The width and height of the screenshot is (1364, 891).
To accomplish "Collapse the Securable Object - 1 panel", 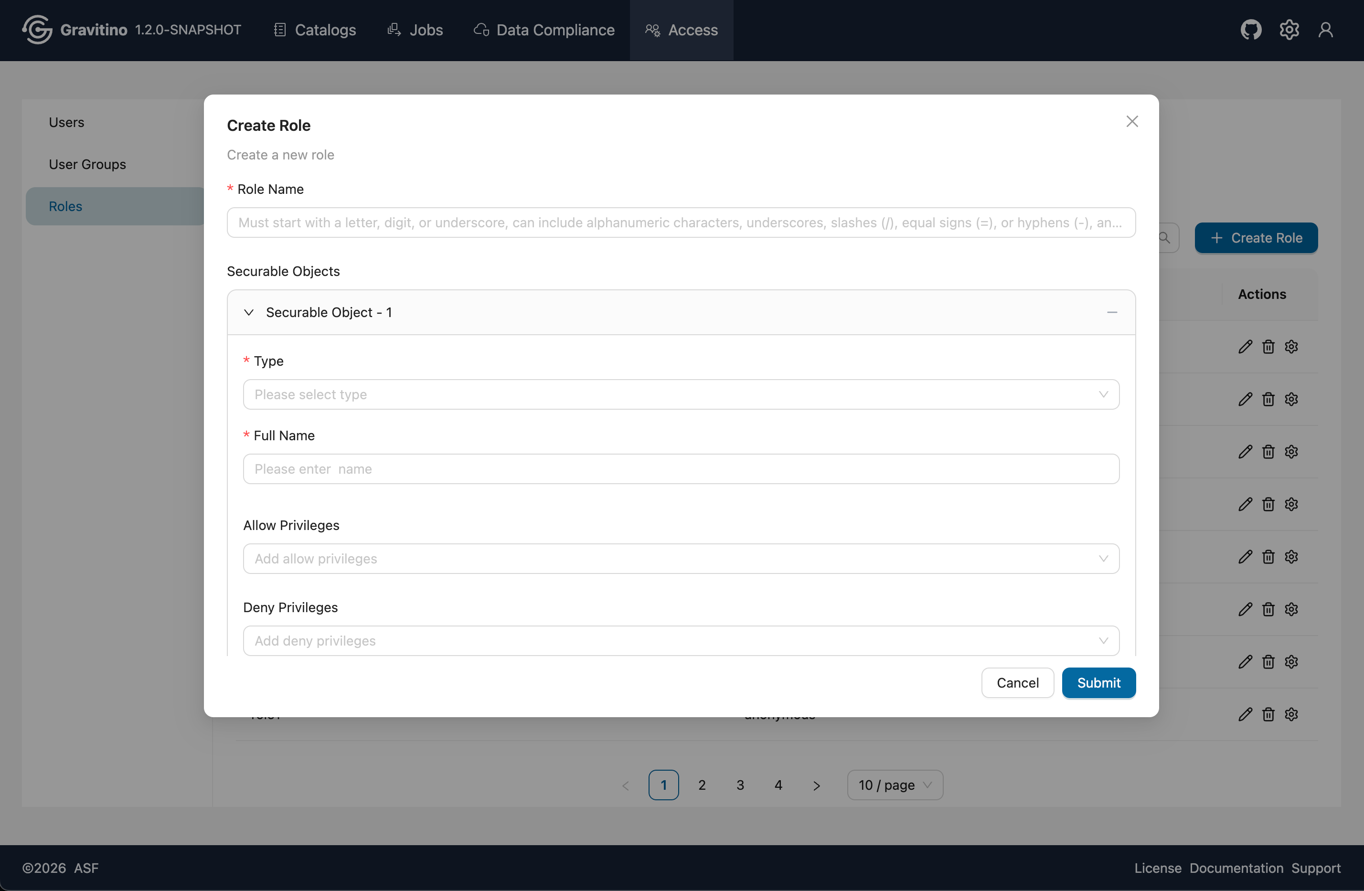I will point(249,312).
